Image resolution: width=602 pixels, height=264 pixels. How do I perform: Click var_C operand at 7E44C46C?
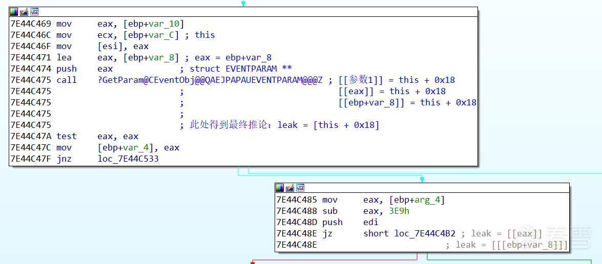(161, 35)
